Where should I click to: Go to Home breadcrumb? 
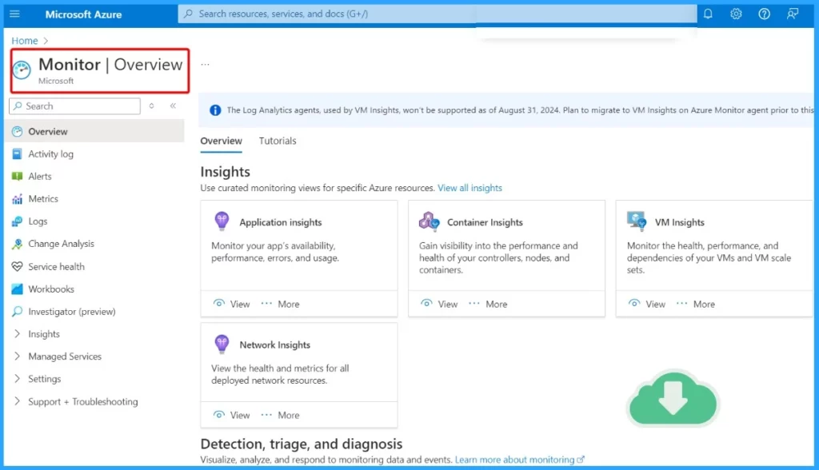[25, 41]
